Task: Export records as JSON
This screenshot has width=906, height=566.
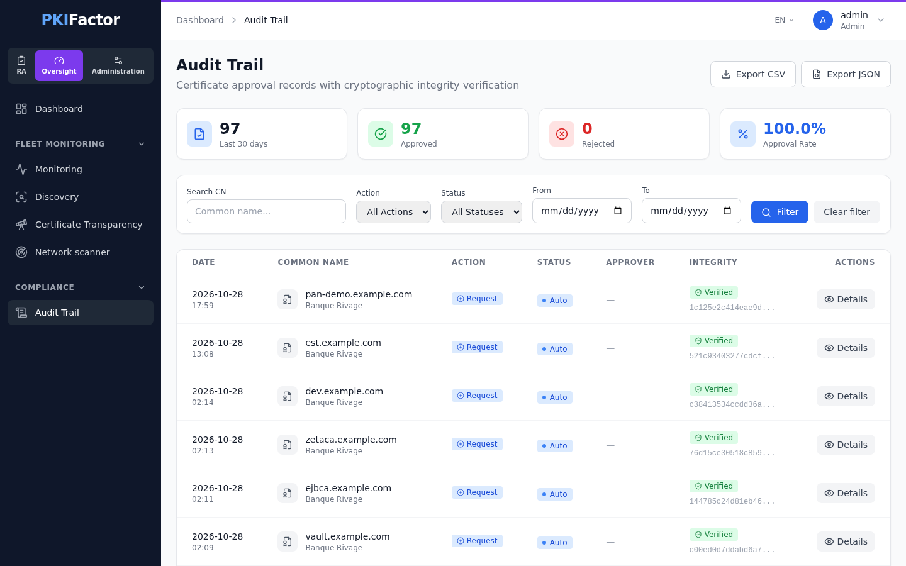Action: click(x=846, y=74)
